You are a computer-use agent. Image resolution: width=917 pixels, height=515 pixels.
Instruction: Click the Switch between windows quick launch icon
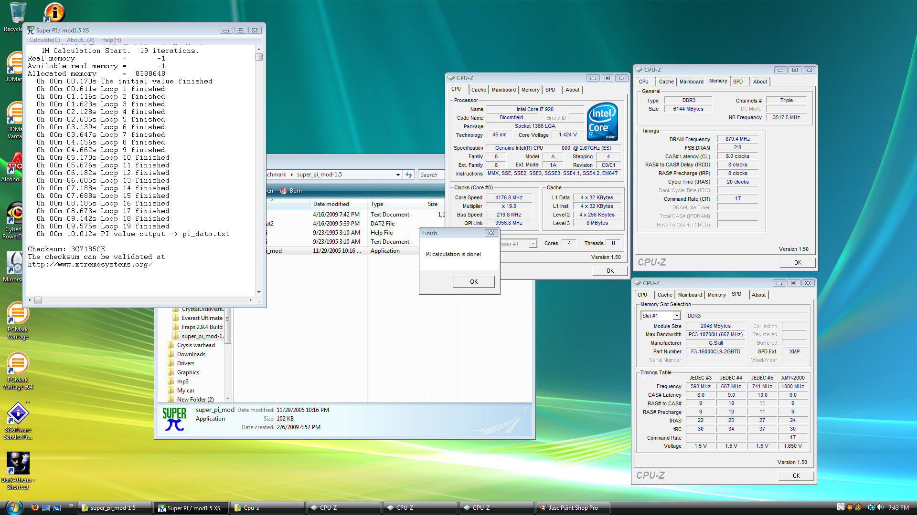pyautogui.click(x=57, y=508)
